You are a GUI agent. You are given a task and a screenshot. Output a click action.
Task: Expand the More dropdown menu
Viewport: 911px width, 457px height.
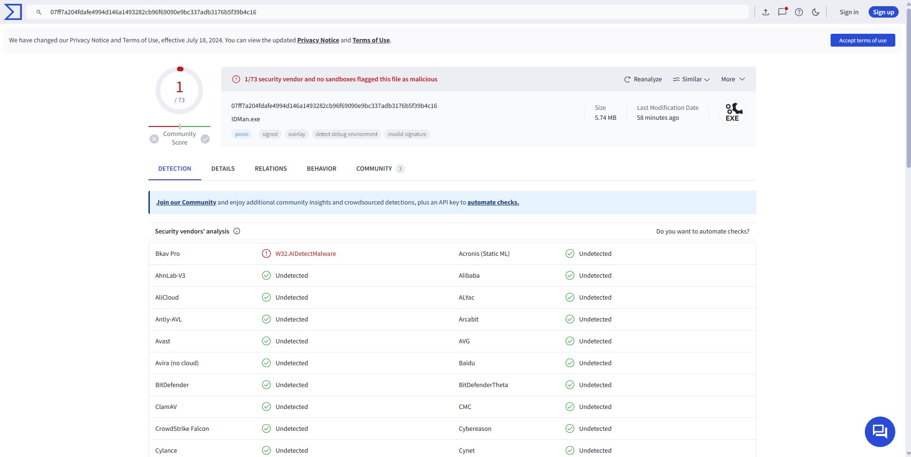pos(733,79)
